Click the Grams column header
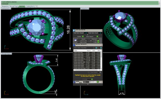The height and width of the screenshot is (99, 161). point(89,50)
